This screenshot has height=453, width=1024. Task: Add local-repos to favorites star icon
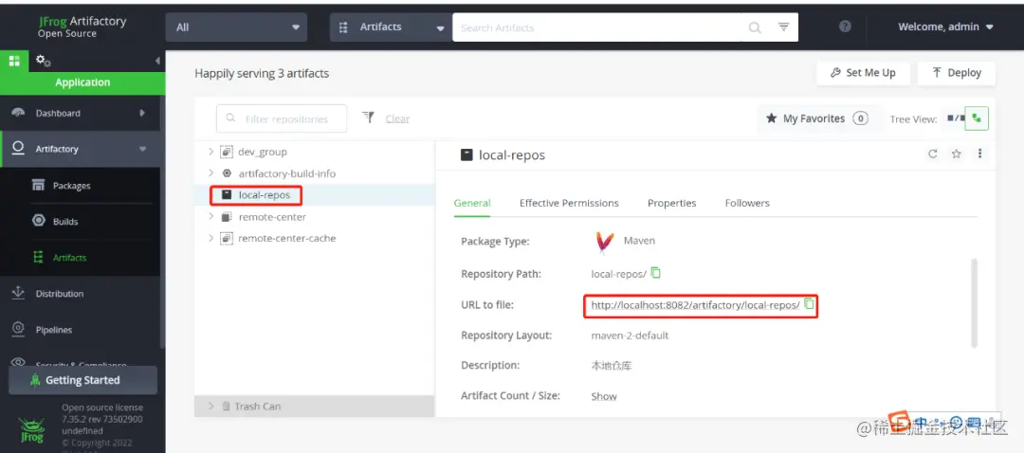coord(956,154)
